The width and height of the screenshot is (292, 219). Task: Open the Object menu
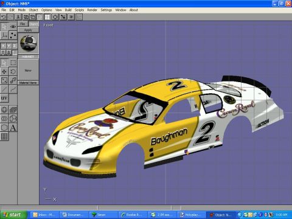[33, 10]
